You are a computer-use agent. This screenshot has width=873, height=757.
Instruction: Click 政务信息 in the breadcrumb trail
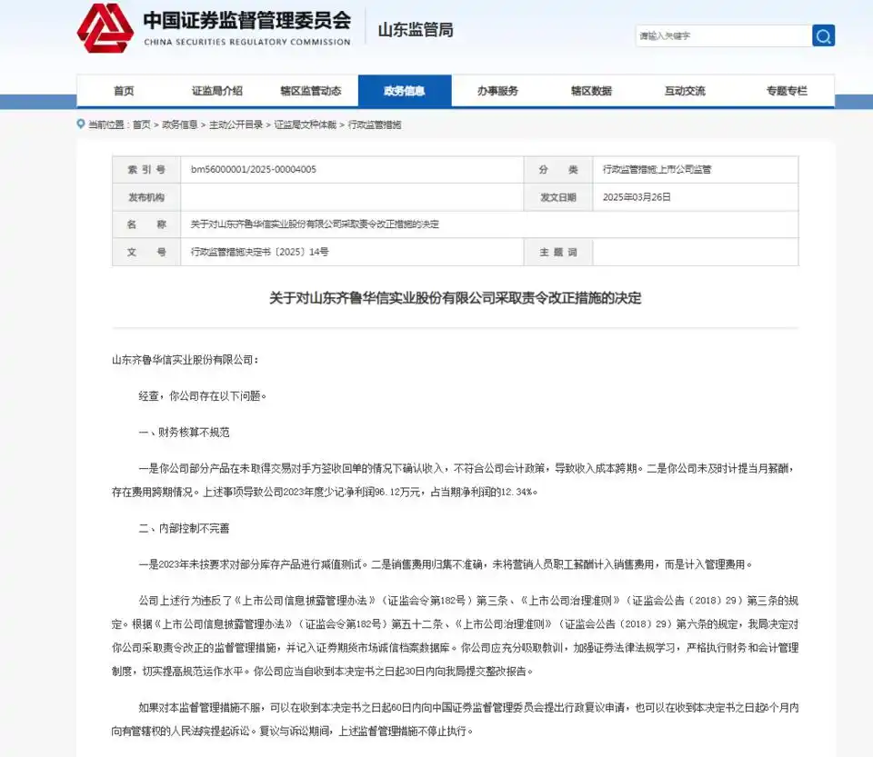click(x=180, y=125)
